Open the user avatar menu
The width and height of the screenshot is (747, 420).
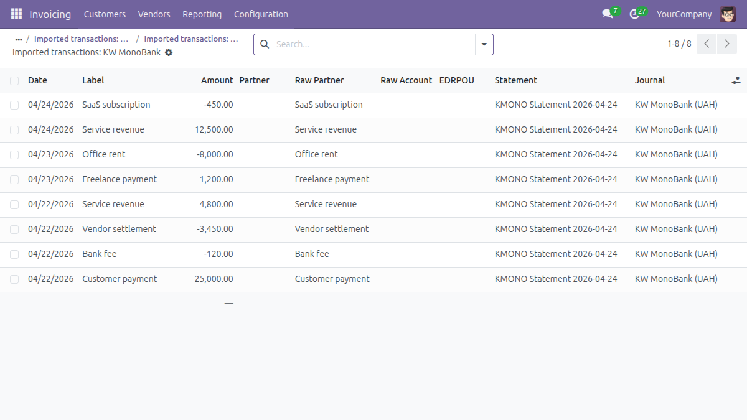pyautogui.click(x=727, y=14)
